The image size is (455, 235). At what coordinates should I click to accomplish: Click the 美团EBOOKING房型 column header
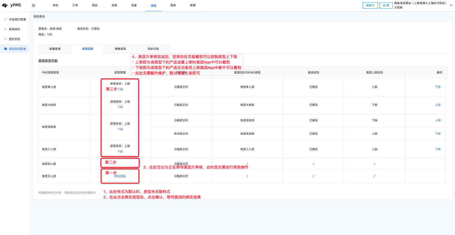(x=247, y=73)
